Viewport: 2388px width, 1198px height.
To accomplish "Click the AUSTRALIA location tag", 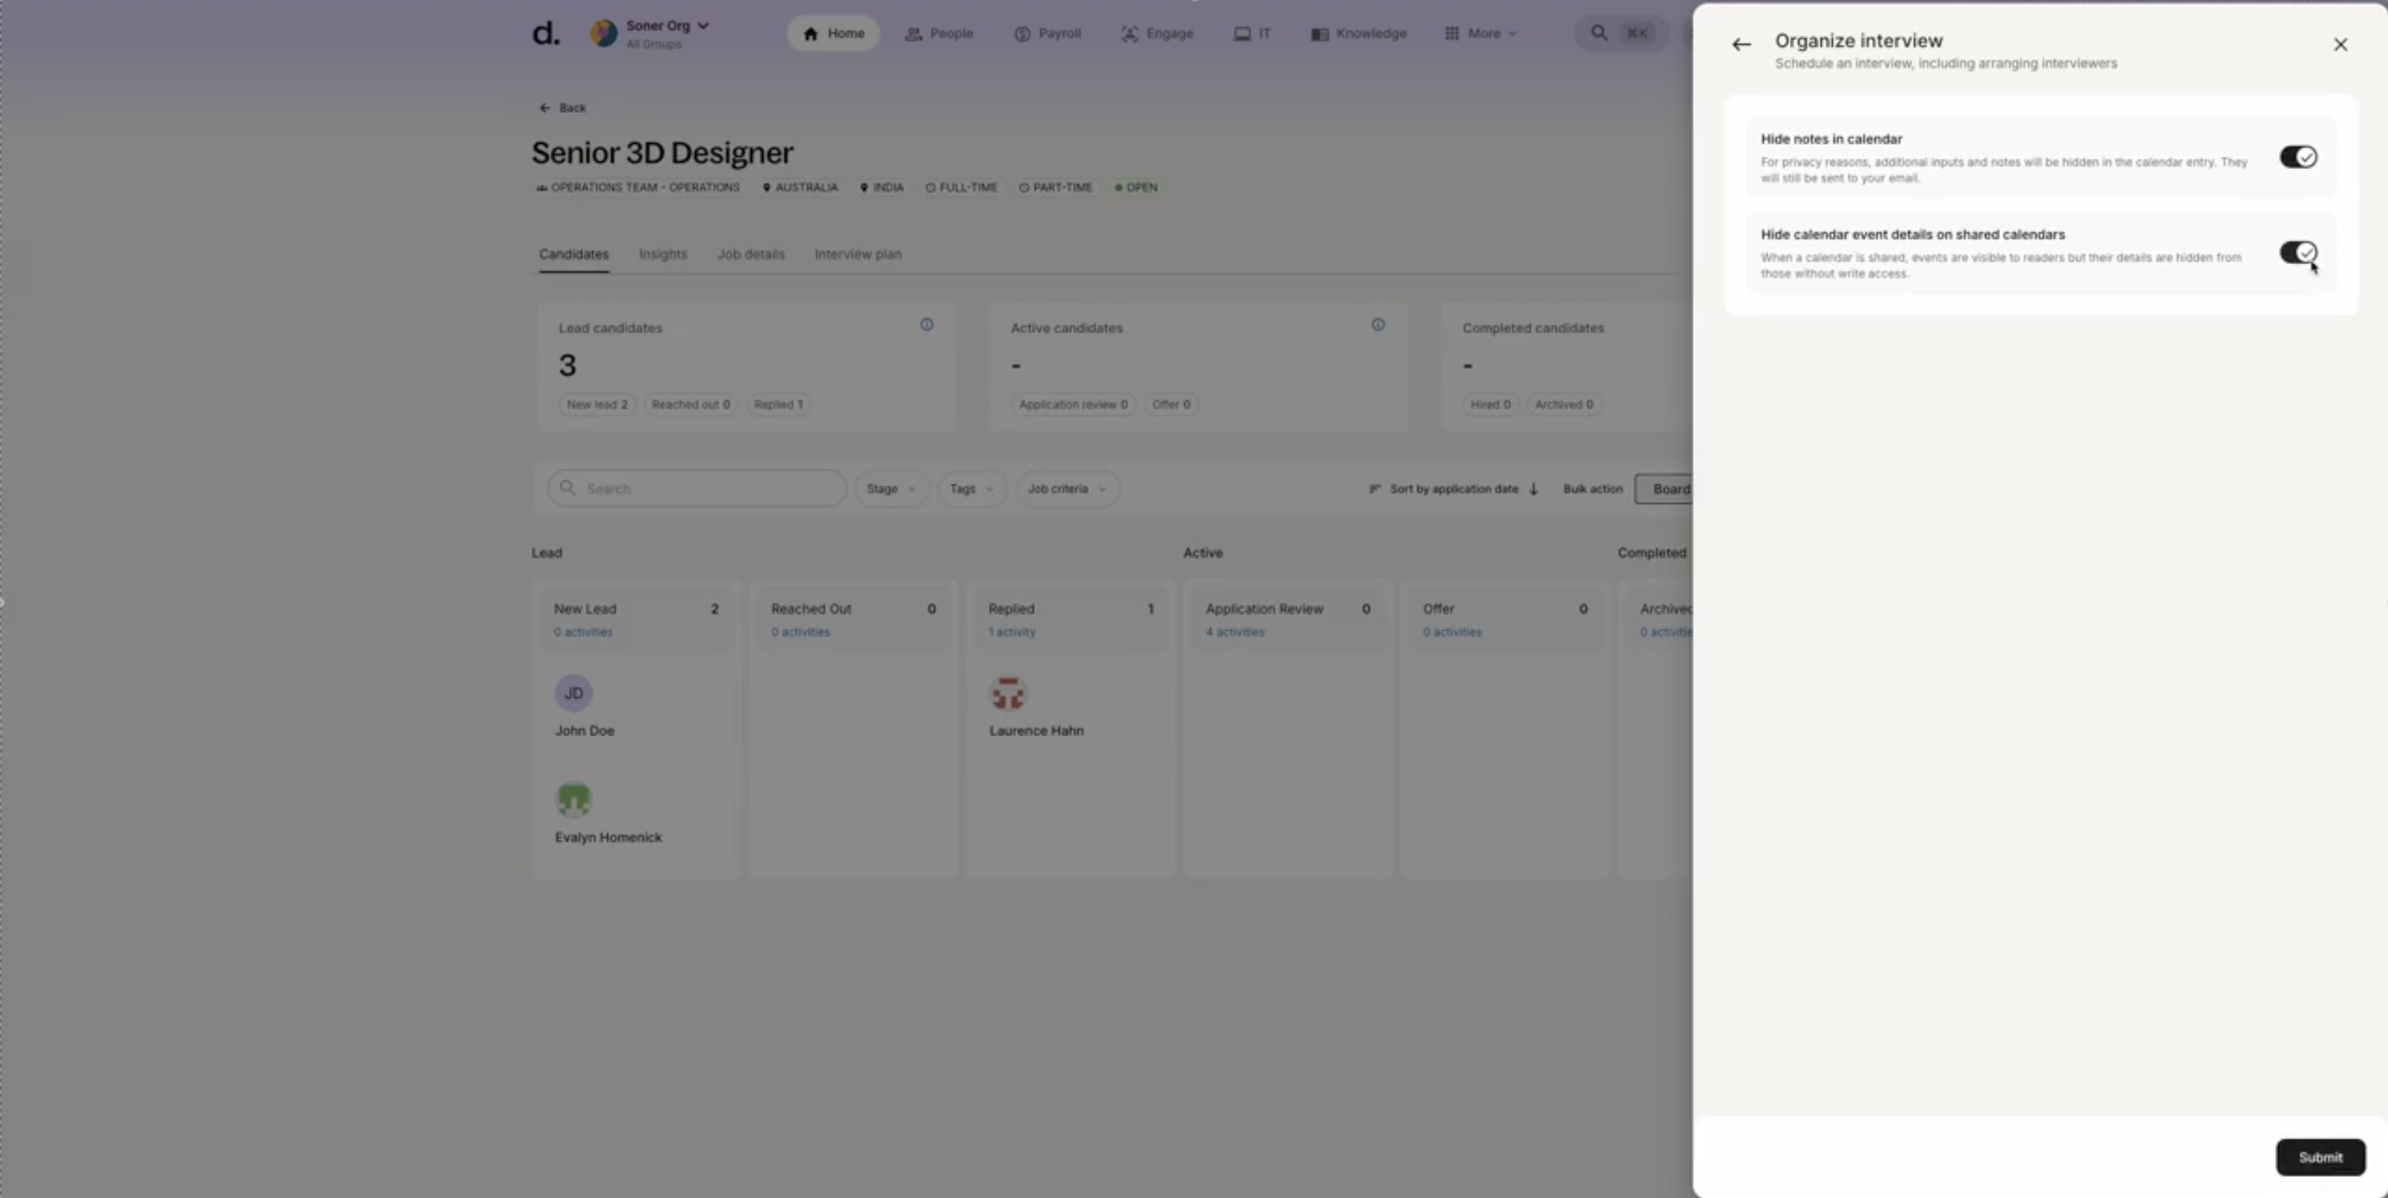I will coord(800,187).
